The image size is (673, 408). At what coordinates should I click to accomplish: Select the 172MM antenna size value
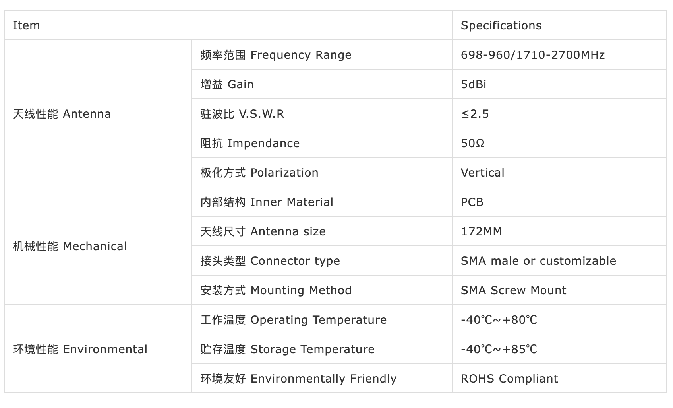(481, 231)
